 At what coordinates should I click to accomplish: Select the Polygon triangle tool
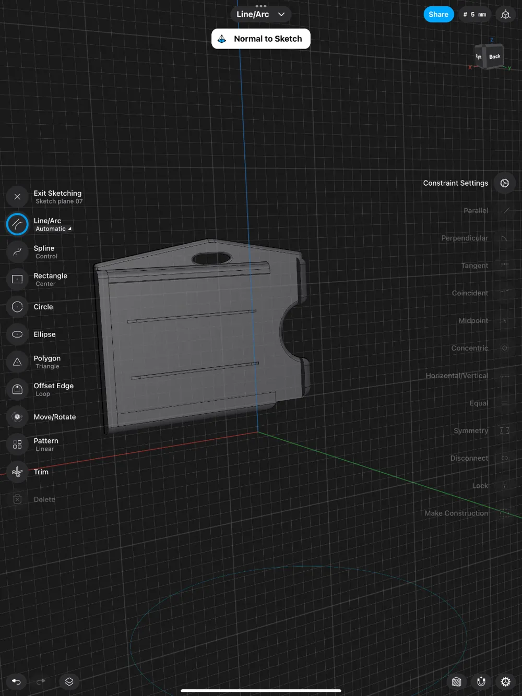17,362
